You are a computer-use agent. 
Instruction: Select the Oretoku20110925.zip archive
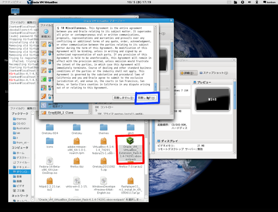coord(104,164)
